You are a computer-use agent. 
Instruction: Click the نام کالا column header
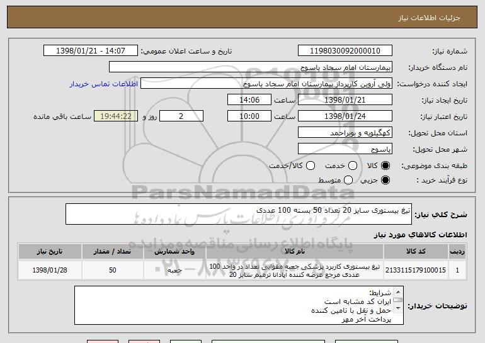click(295, 252)
